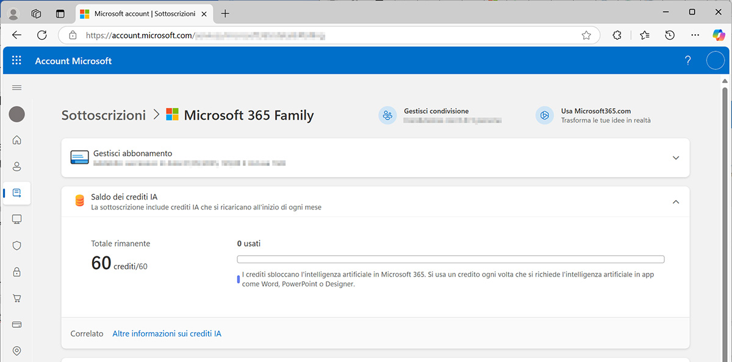The height and width of the screenshot is (362, 732).
Task: Open Usa Microsoft365.com link
Action: [595, 112]
